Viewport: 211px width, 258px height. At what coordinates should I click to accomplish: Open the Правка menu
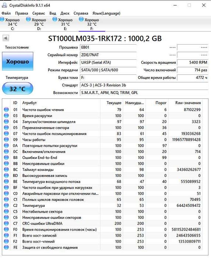pos(21,13)
